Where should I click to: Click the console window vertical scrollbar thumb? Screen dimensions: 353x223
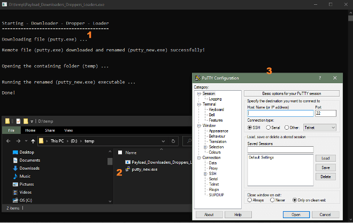click(x=350, y=18)
